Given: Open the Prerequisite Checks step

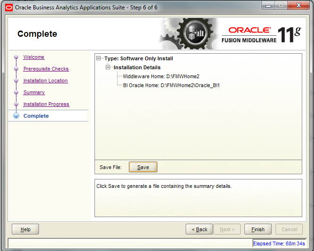Looking at the screenshot, I should (x=46, y=69).
